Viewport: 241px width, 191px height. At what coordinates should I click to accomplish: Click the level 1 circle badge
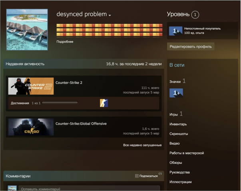(x=195, y=15)
